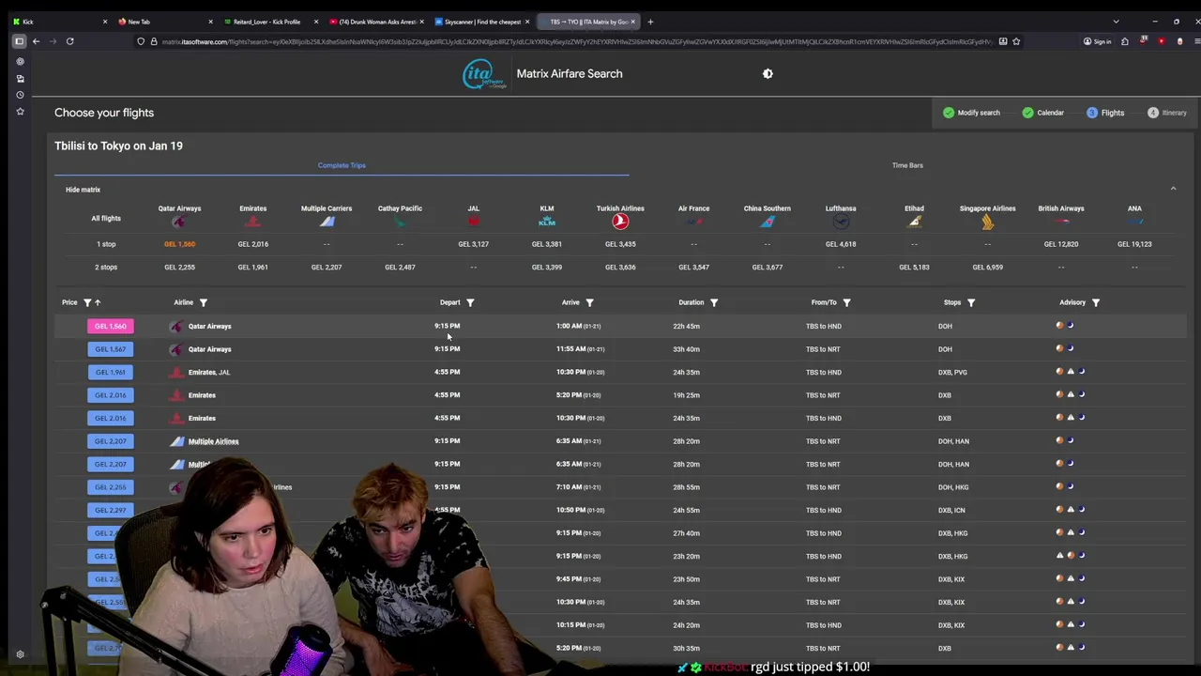The width and height of the screenshot is (1201, 676).
Task: Reload the page
Action: (x=69, y=41)
